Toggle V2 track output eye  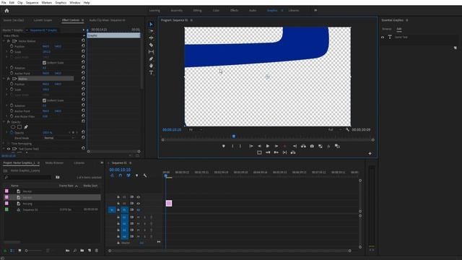[x=138, y=204]
